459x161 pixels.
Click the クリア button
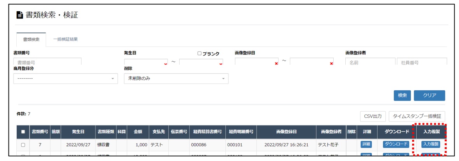[430, 95]
